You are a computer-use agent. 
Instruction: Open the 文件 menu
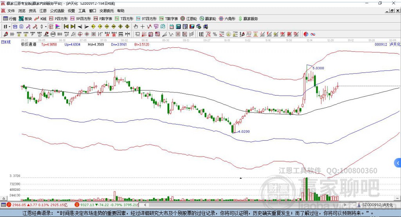tap(11, 11)
